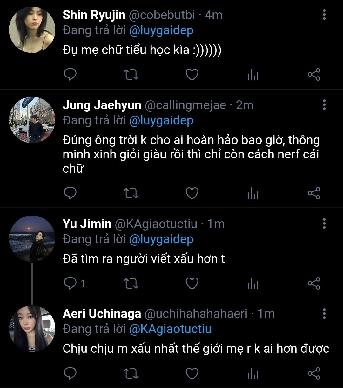Reply to Shin Ryujin's tweet
This screenshot has height=388, width=343.
coord(70,75)
